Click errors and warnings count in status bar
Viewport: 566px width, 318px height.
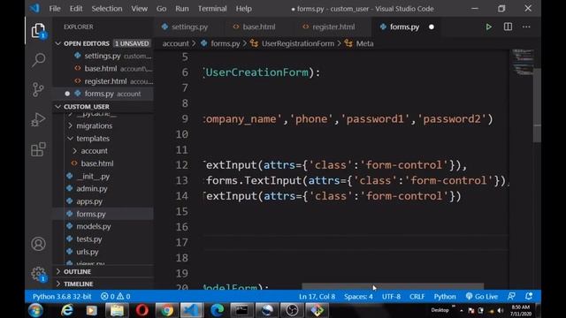pyautogui.click(x=116, y=297)
